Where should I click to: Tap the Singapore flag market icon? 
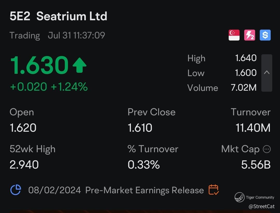point(234,35)
